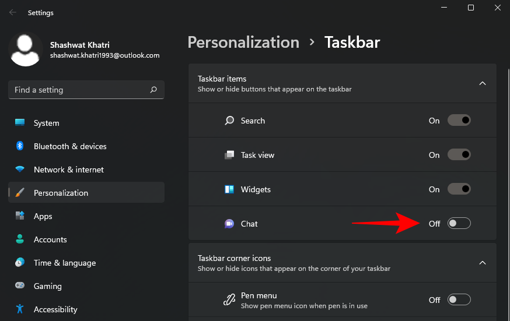The height and width of the screenshot is (321, 510).
Task: Click the Network & internet Wi-Fi icon
Action: point(20,170)
